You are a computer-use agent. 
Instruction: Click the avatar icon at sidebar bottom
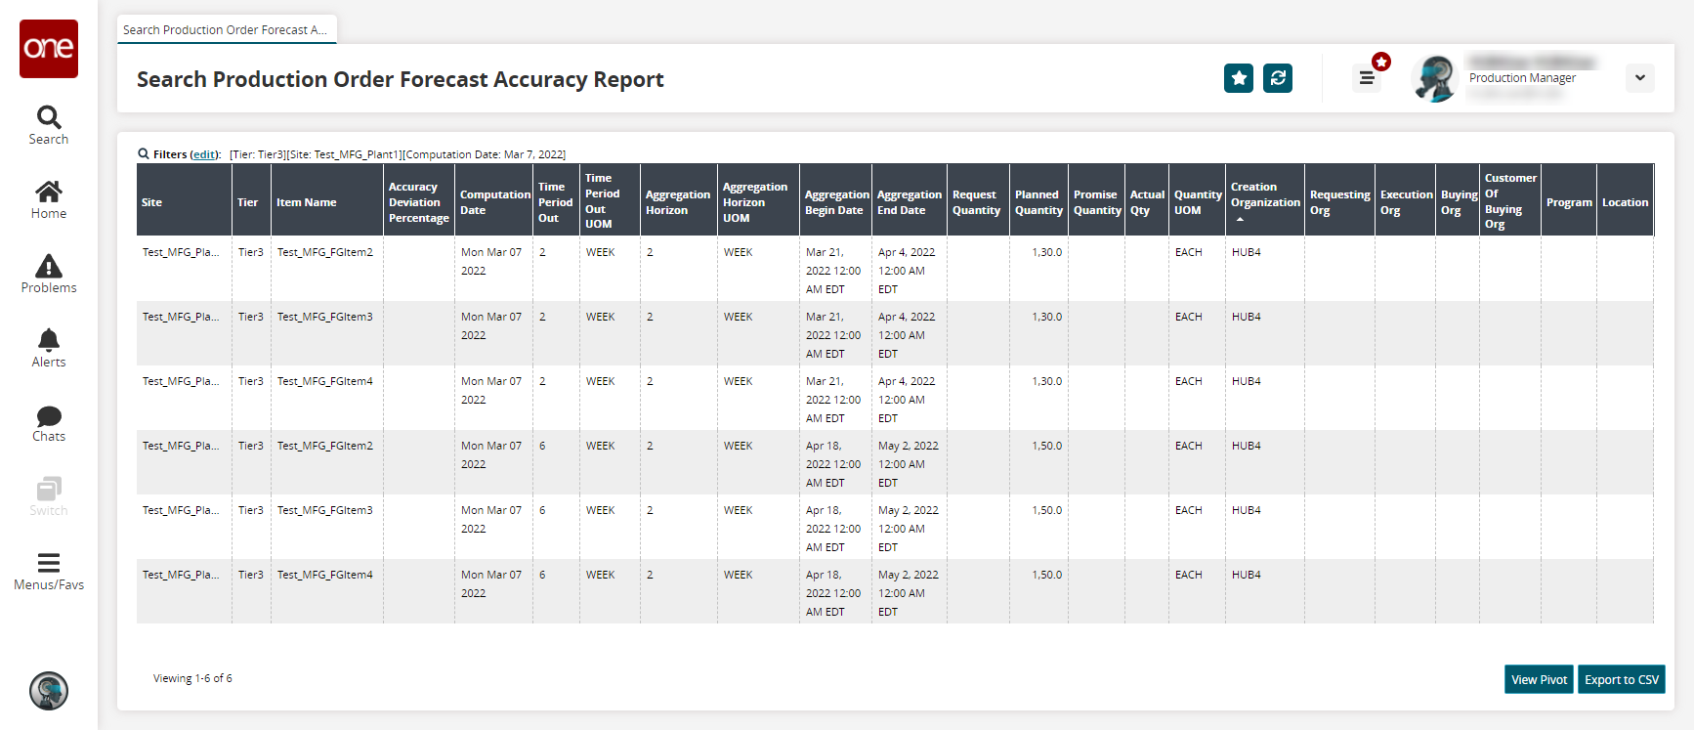49,691
